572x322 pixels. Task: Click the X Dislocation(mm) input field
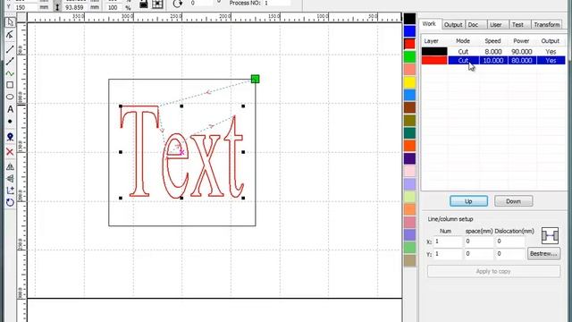[x=509, y=241]
